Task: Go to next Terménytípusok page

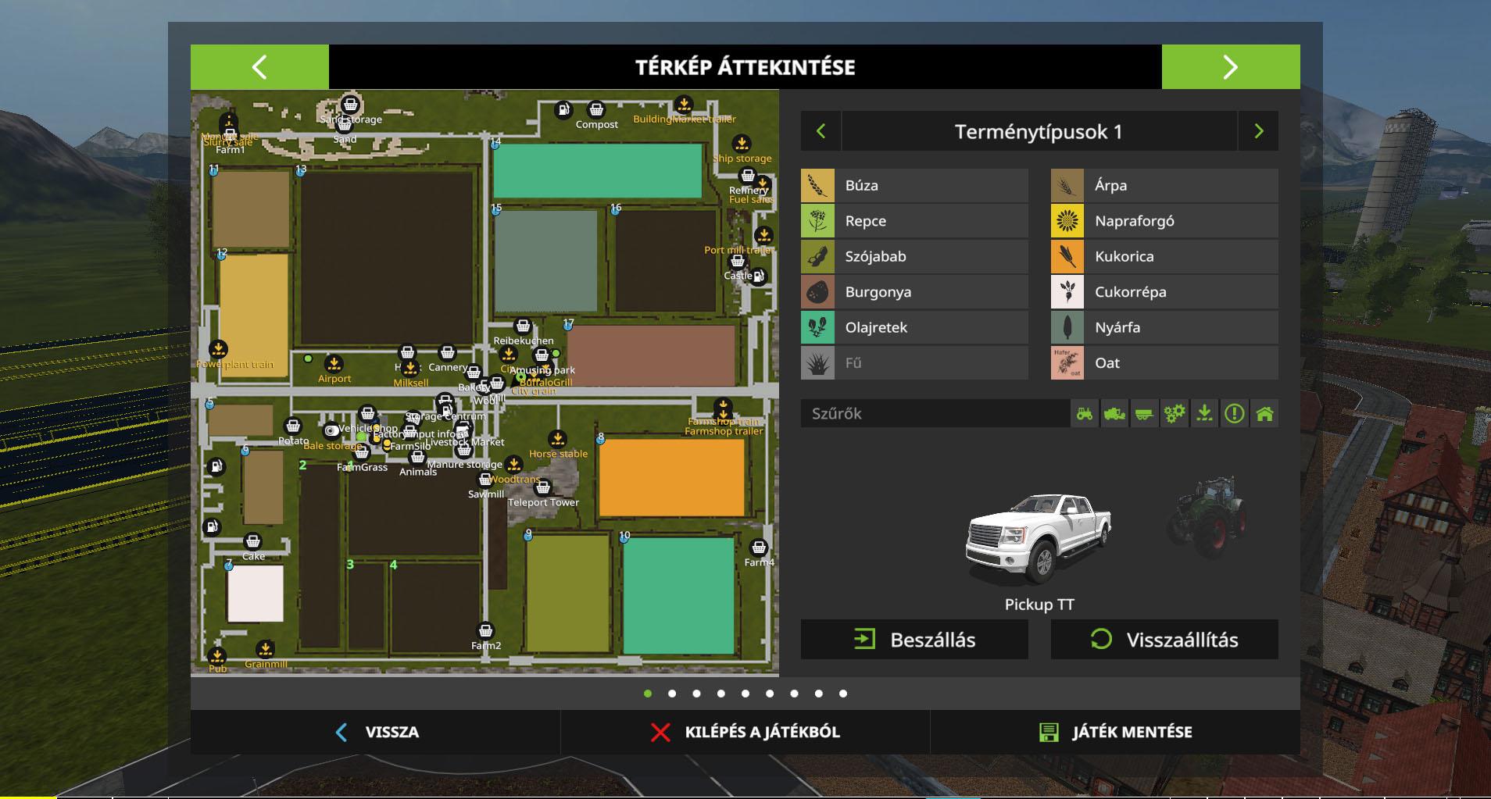Action: tap(1258, 131)
